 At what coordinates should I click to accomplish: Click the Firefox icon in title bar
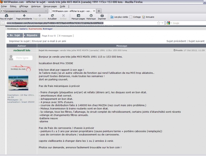click(2, 2)
